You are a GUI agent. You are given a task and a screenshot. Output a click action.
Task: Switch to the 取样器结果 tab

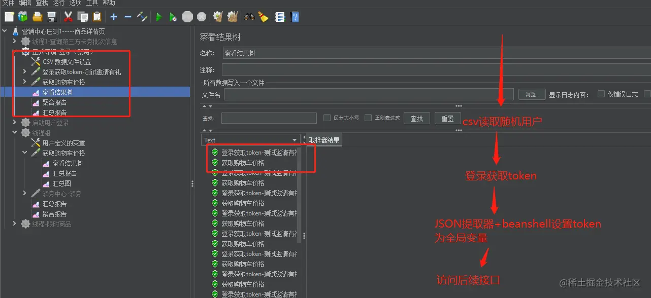click(323, 140)
